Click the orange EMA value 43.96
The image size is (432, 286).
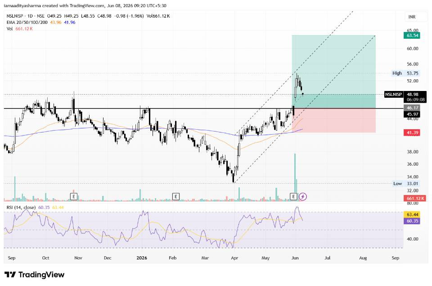tap(56, 23)
